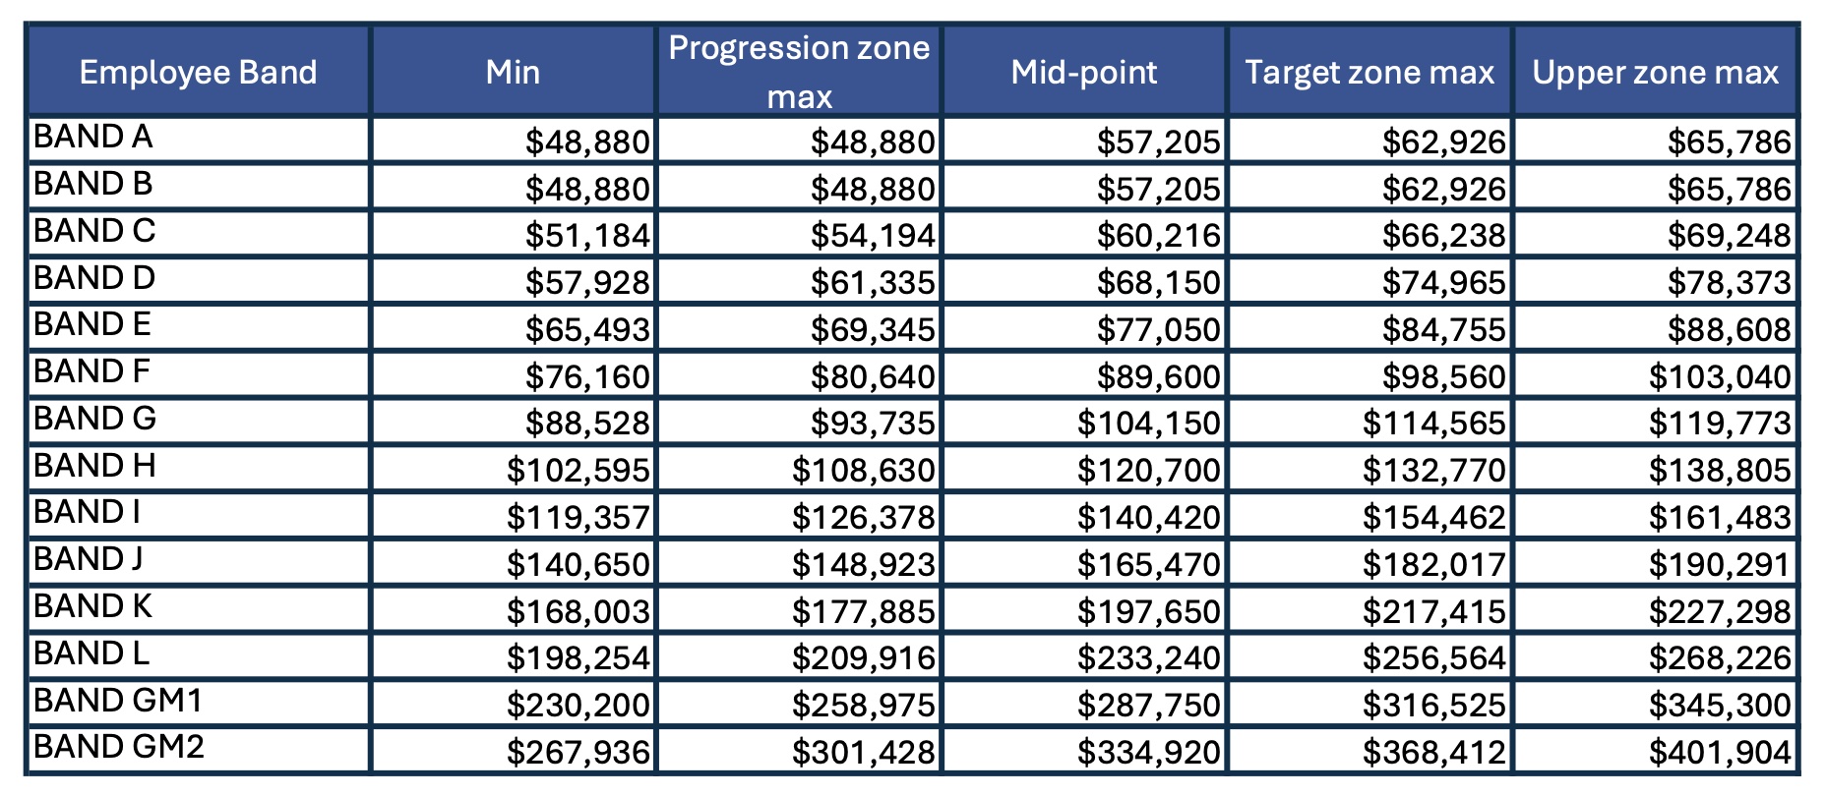This screenshot has width=1826, height=796.
Task: Select the Min column header
Action: coord(513,72)
